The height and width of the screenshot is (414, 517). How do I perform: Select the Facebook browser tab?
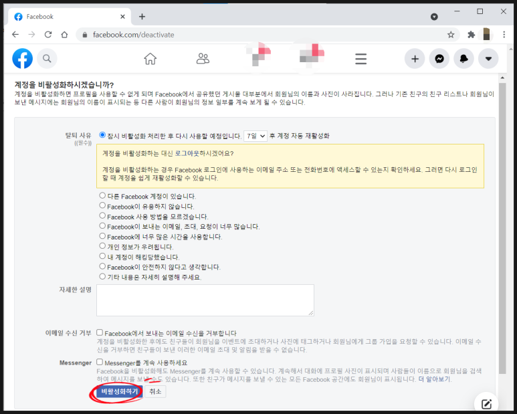pos(70,17)
